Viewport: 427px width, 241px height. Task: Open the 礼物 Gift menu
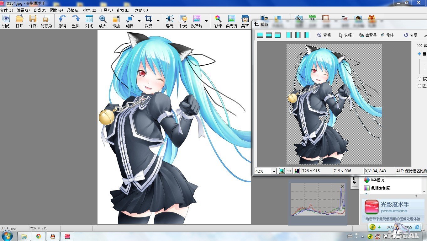click(x=123, y=10)
